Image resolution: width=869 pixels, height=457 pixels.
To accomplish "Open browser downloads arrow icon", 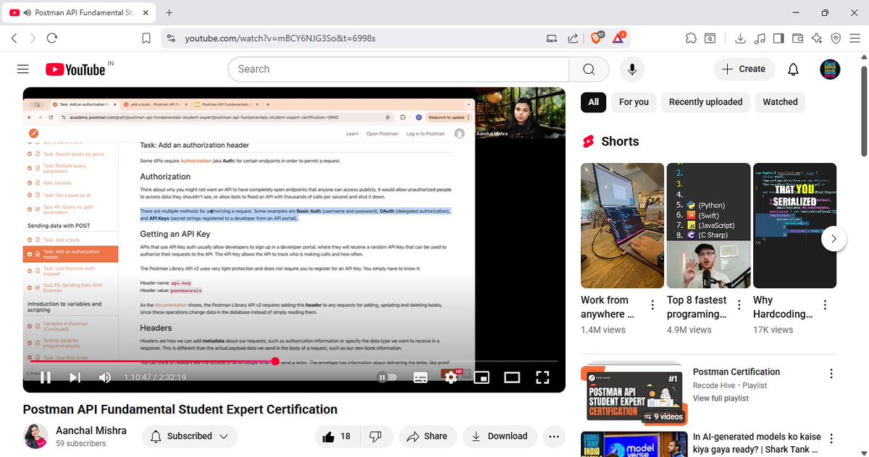I will (x=740, y=38).
